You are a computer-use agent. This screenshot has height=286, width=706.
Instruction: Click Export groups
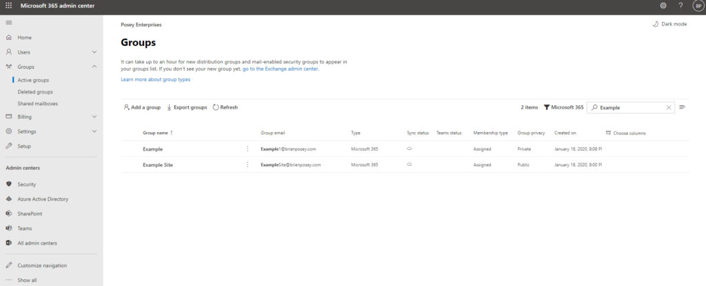click(x=187, y=107)
